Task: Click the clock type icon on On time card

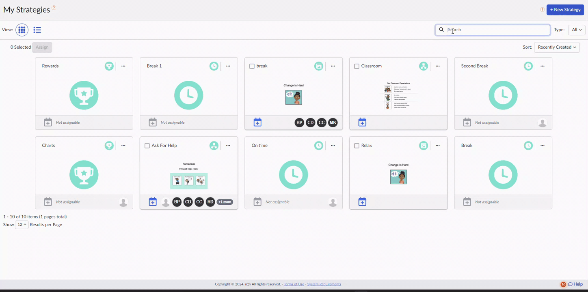Action: (x=319, y=146)
